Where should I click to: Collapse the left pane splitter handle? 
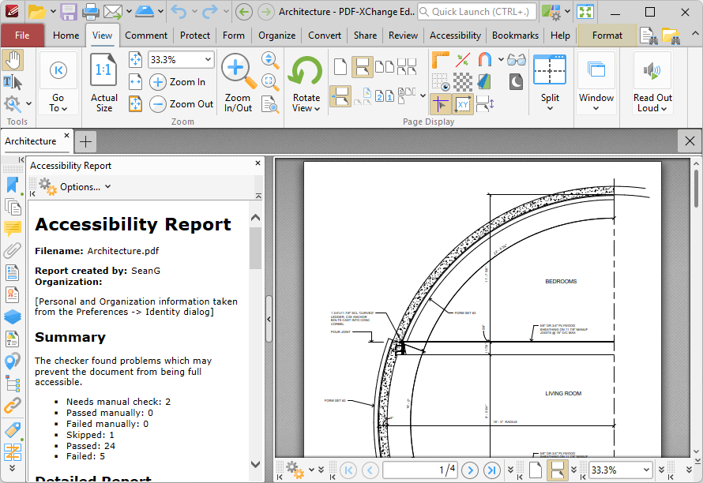269,319
